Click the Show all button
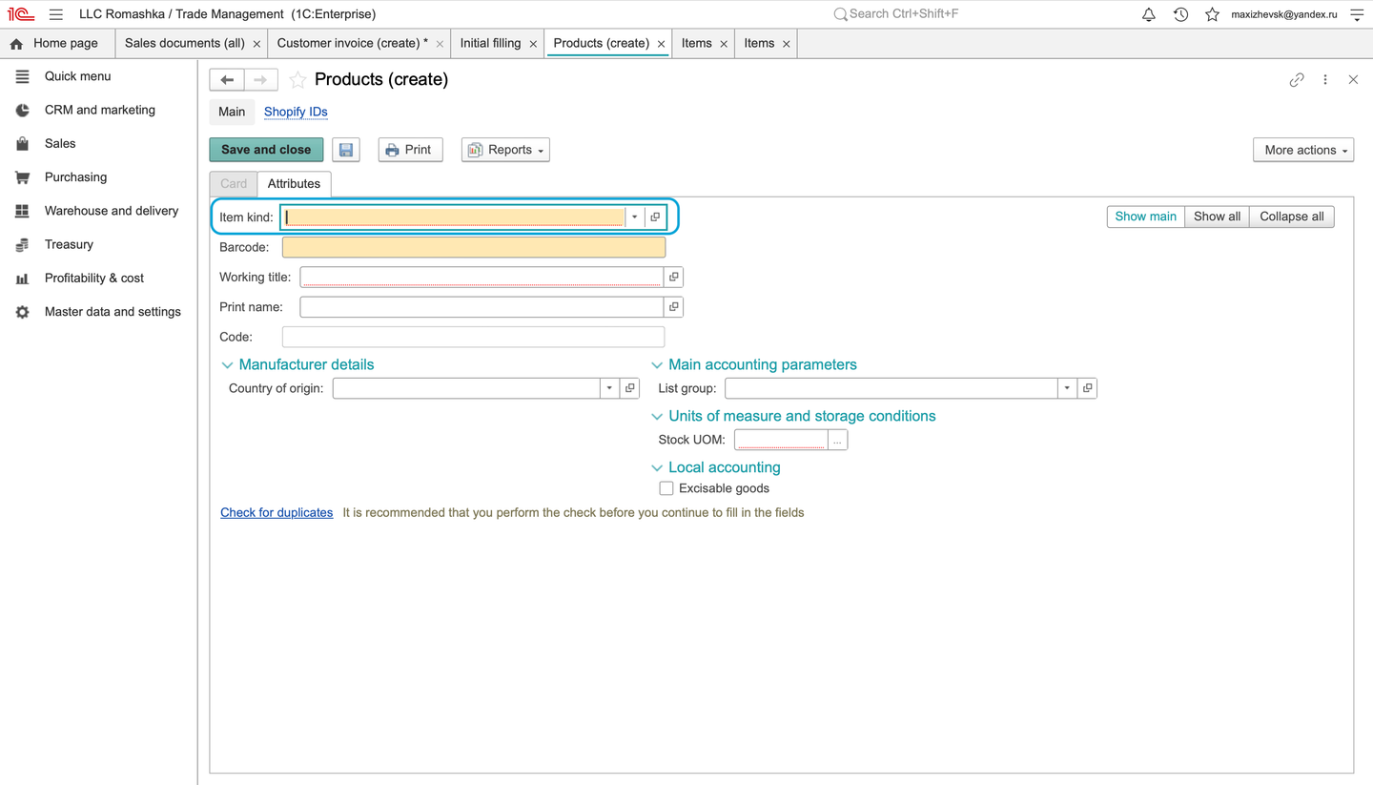 click(x=1217, y=217)
